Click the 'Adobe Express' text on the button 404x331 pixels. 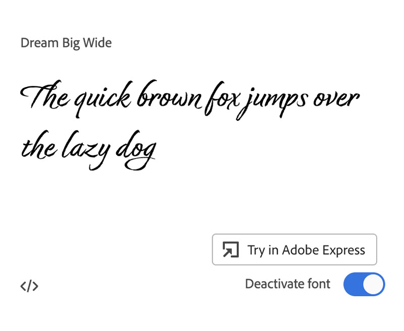pyautogui.click(x=323, y=250)
